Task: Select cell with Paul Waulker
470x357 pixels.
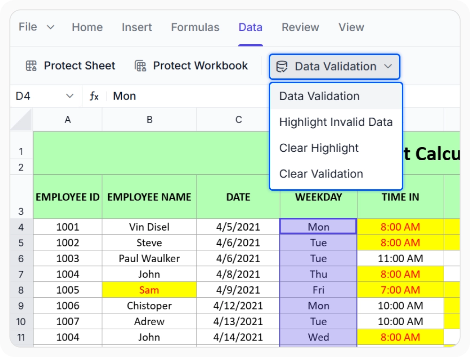Action: (149, 258)
